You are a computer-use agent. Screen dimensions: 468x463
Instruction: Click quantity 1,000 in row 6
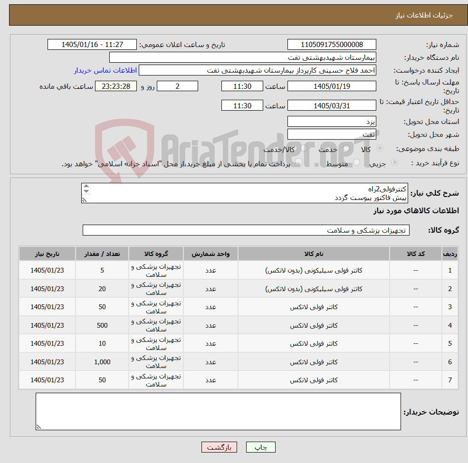(102, 362)
